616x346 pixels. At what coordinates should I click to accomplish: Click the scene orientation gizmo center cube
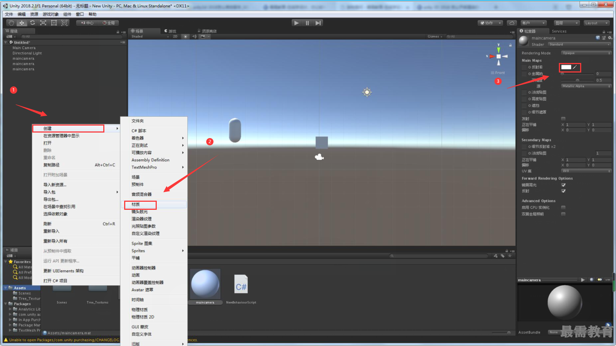[x=498, y=56]
